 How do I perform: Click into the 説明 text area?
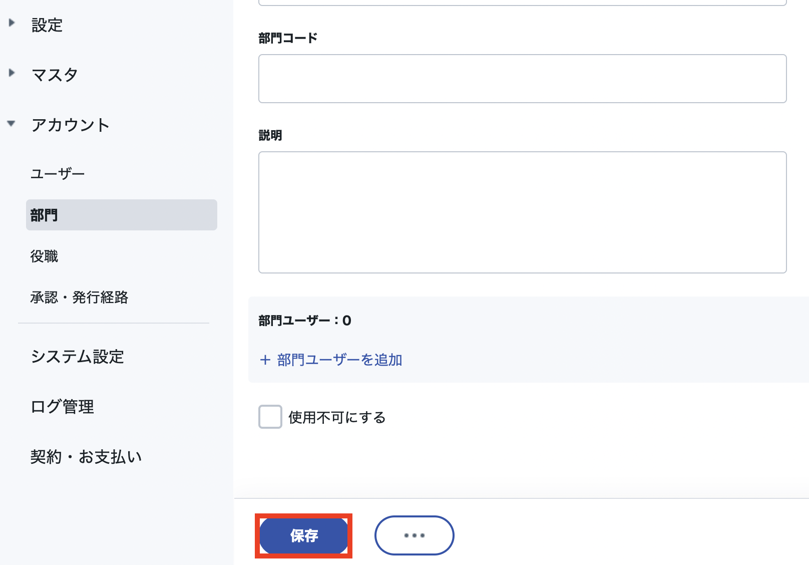(523, 212)
